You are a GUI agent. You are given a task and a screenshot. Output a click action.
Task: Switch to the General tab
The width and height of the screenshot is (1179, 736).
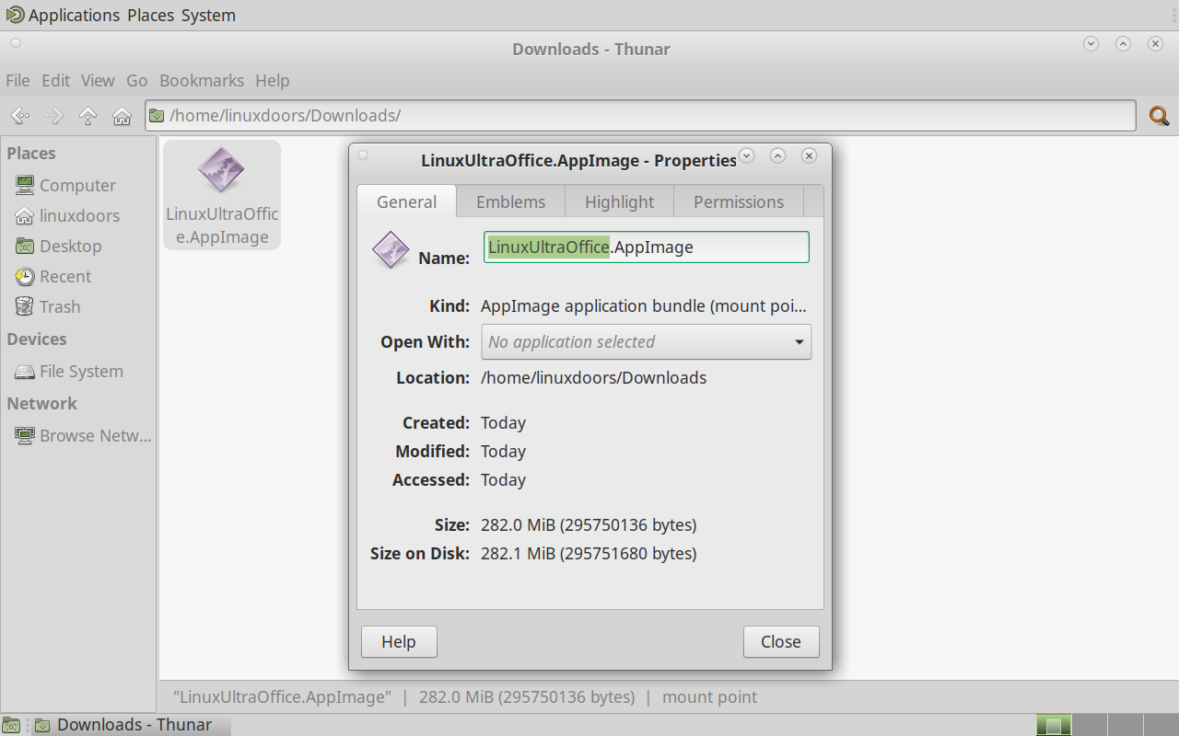[406, 201]
